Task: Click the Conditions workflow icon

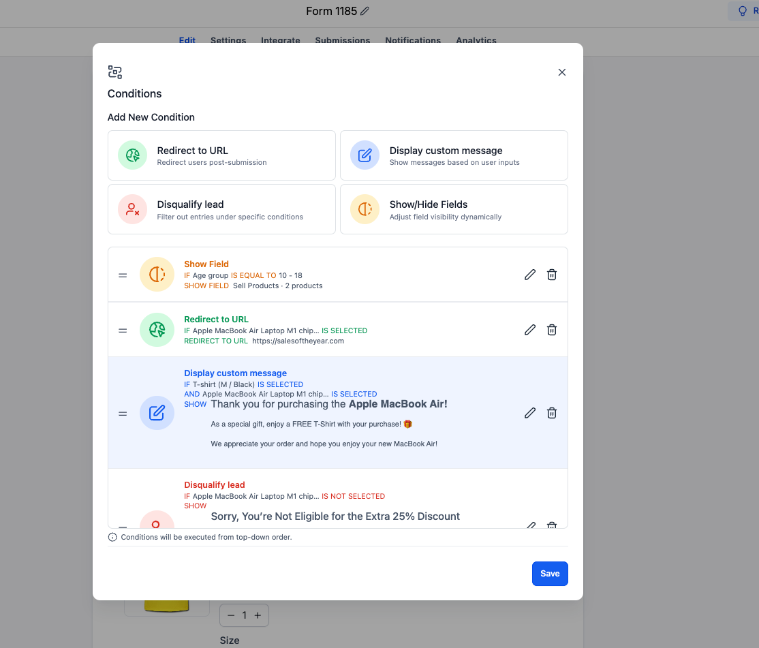Action: click(x=114, y=72)
